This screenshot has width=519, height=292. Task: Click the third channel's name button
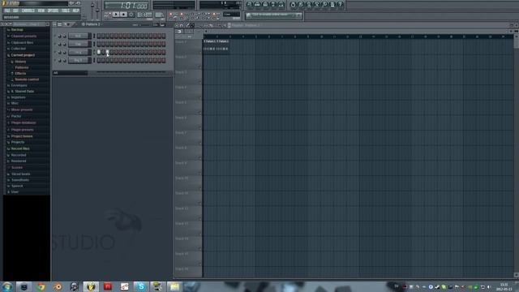click(78, 52)
